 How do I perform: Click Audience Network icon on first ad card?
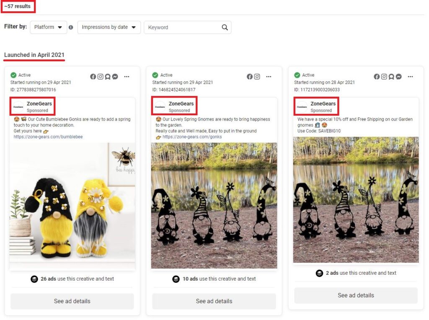click(108, 77)
